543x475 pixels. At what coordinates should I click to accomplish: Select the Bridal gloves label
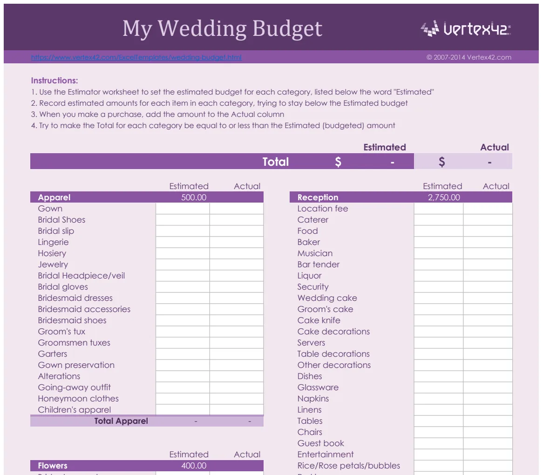point(63,287)
